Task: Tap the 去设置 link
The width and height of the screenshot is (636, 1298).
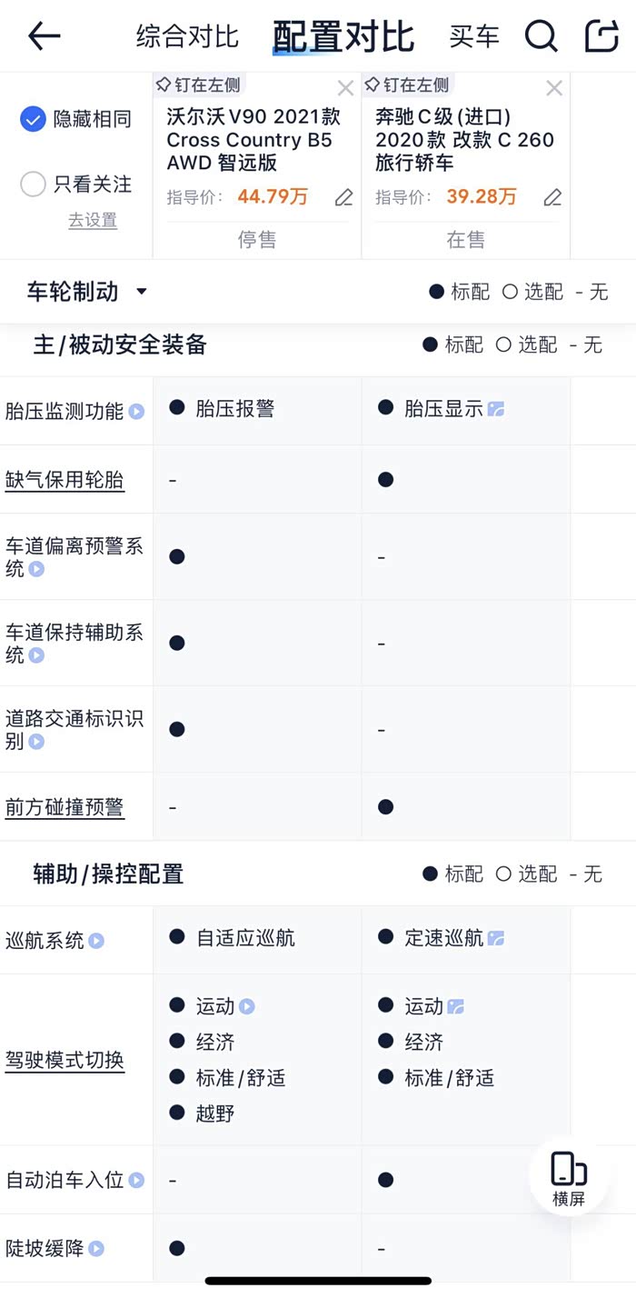Action: coord(93,221)
